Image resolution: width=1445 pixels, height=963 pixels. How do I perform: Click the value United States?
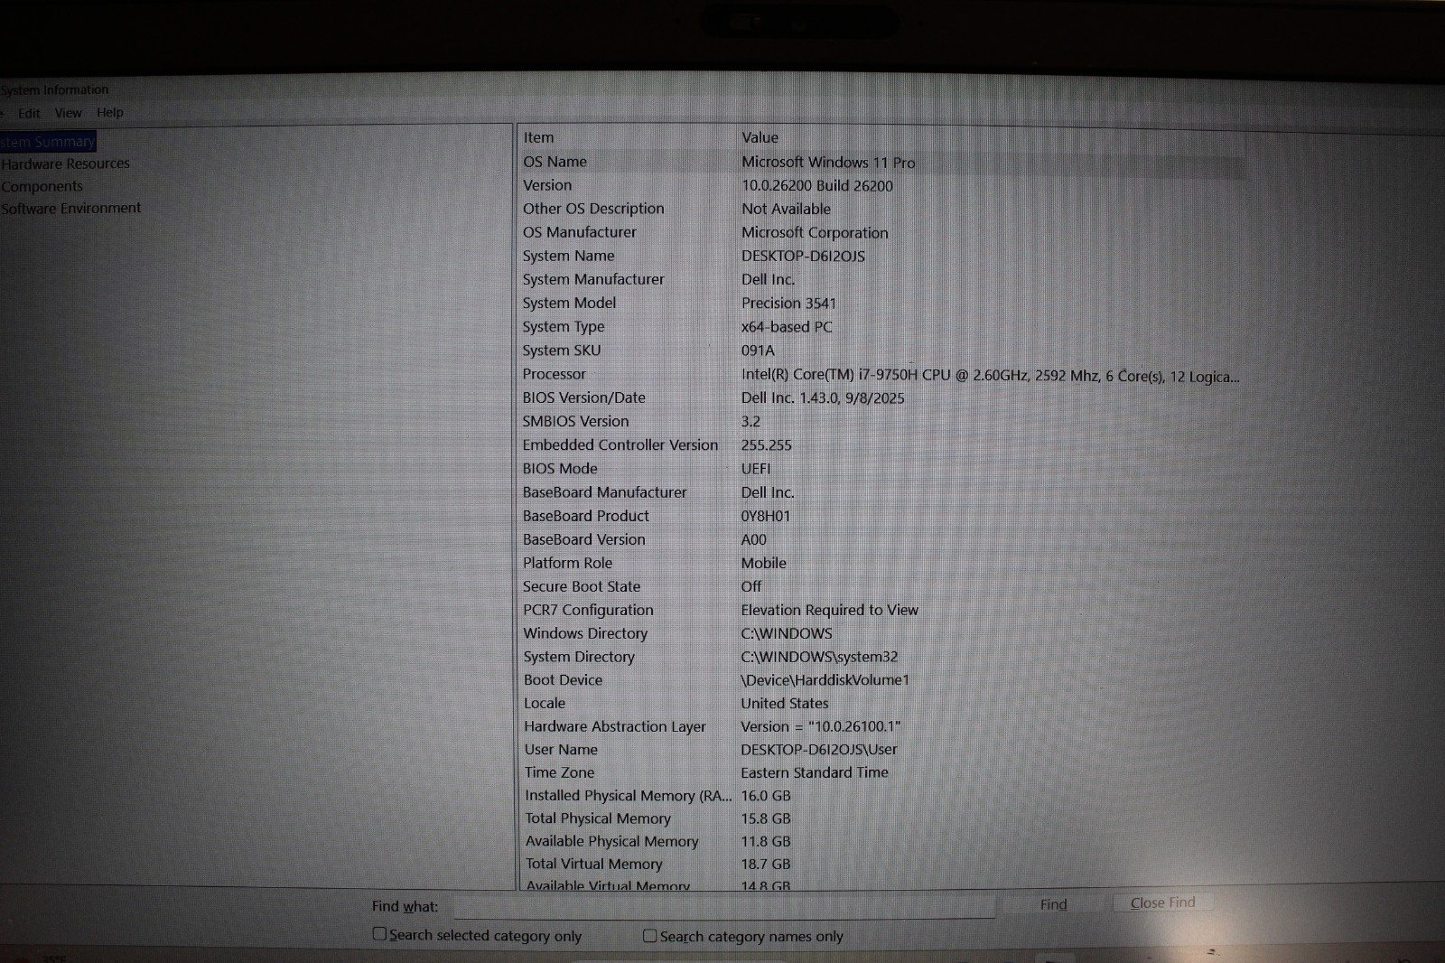click(x=785, y=703)
